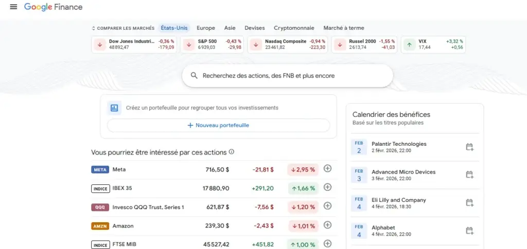Click 'Basé sur les titres populaires' subtitle
Screen dimensions: 527x249
tap(388, 123)
